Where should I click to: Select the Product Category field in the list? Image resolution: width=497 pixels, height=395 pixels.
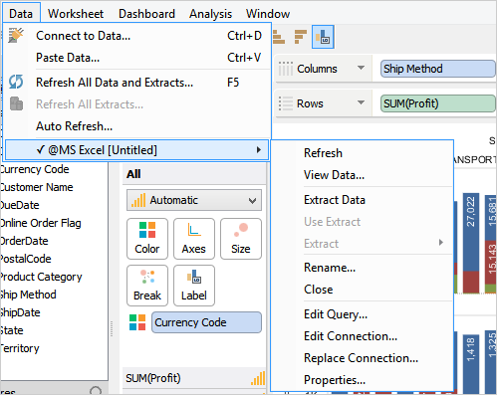41,277
